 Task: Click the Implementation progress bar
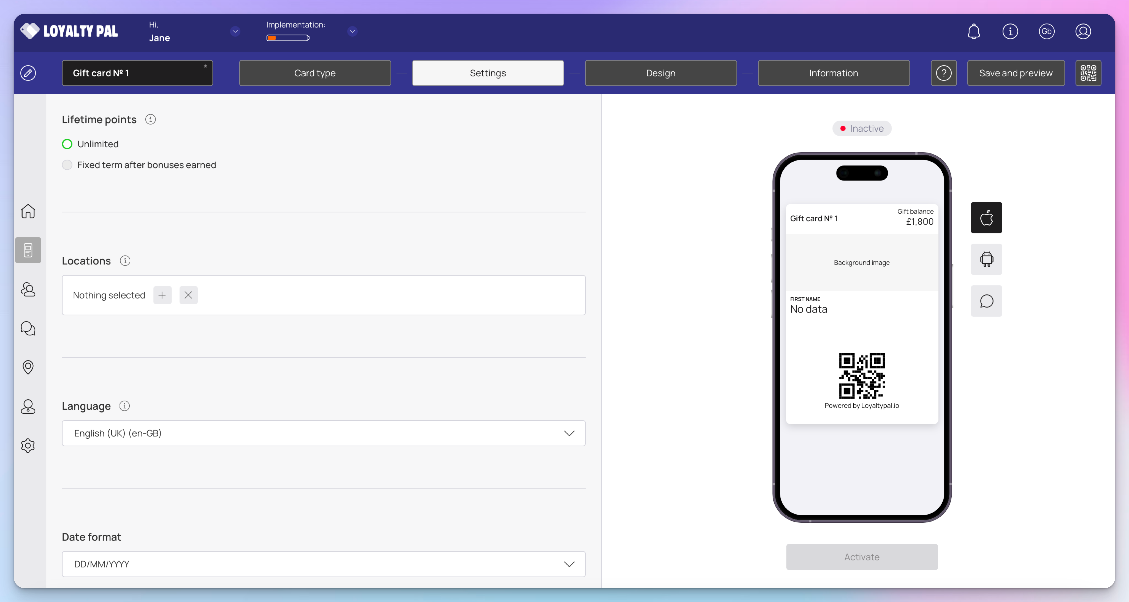pos(288,38)
